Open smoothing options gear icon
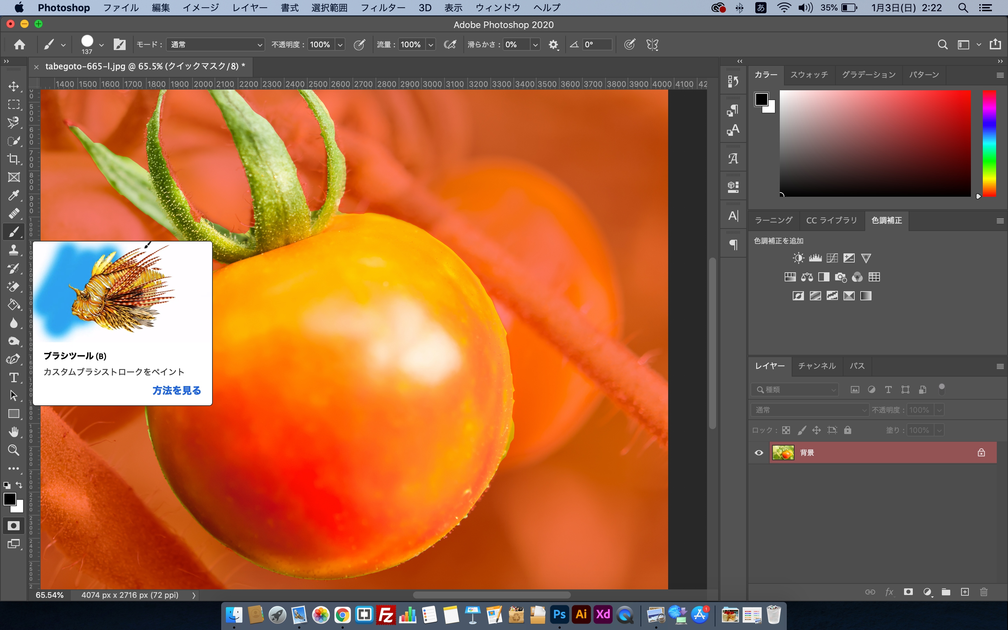This screenshot has height=630, width=1008. point(553,44)
